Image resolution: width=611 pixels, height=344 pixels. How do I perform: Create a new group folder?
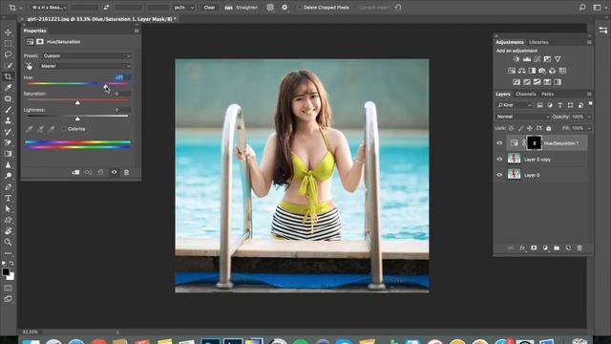tap(557, 248)
